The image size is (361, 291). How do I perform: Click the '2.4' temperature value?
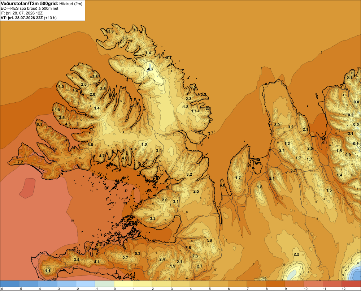[x=162, y=259]
